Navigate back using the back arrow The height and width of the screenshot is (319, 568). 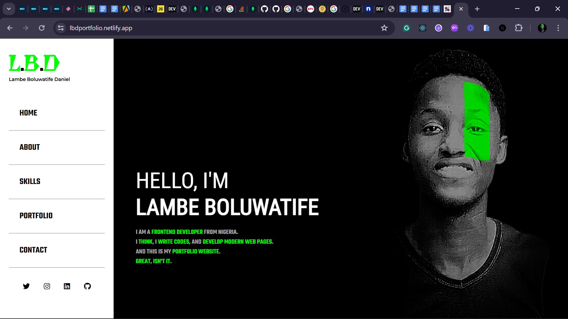tap(10, 28)
